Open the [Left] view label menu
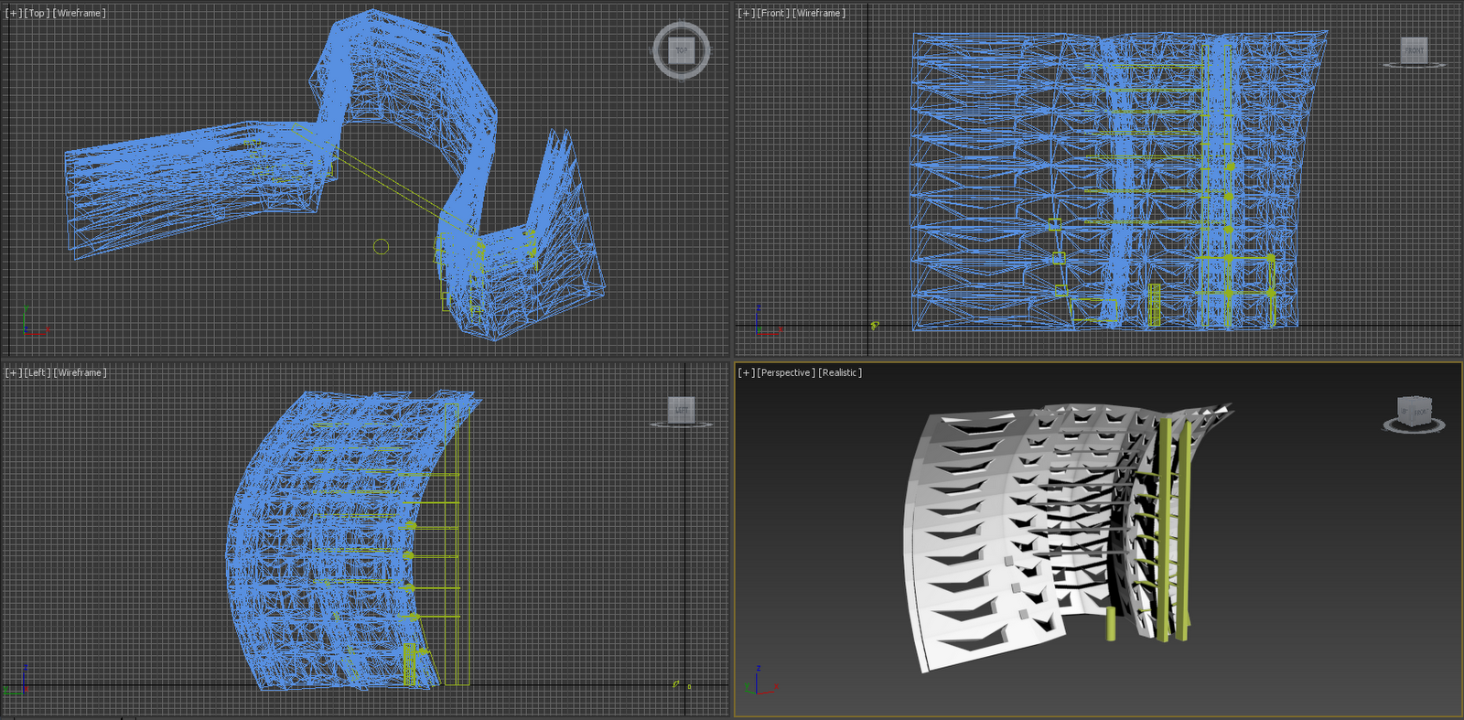Image resolution: width=1464 pixels, height=720 pixels. [x=38, y=372]
